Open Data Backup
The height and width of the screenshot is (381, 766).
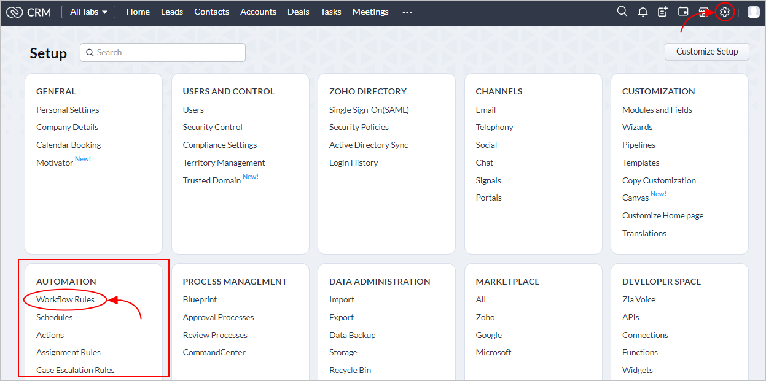coord(353,335)
